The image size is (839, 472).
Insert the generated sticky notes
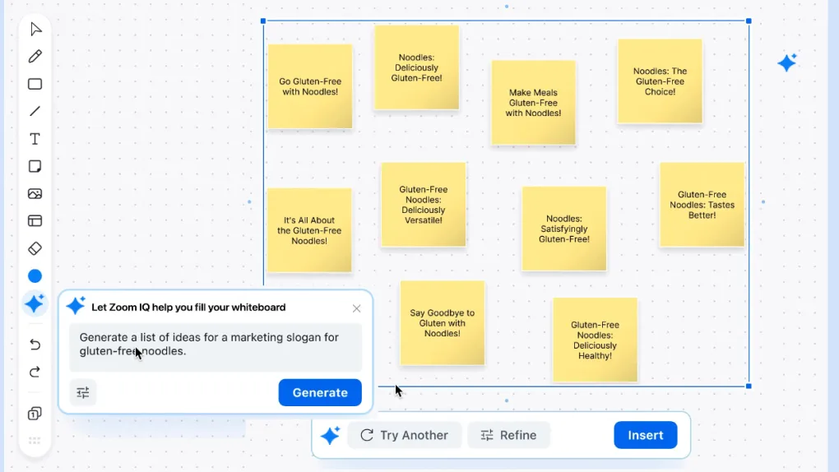(x=646, y=435)
